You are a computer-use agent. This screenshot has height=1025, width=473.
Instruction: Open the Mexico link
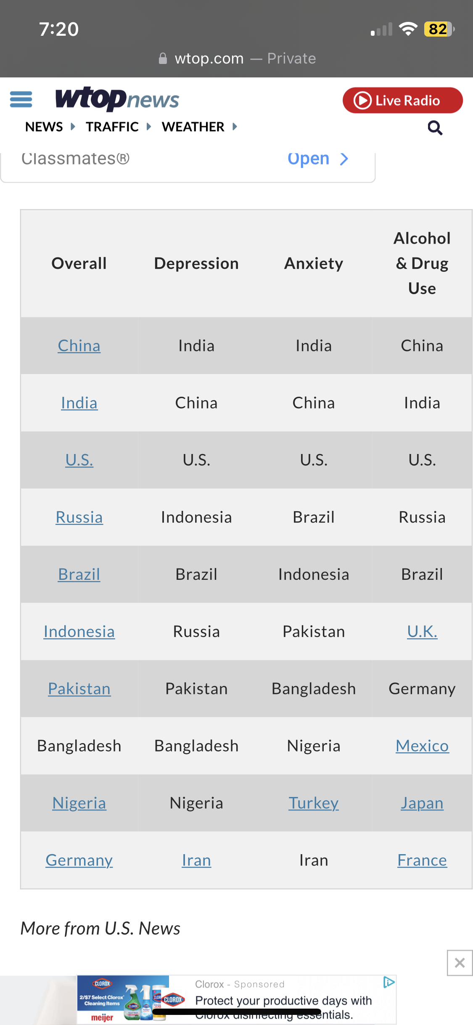[422, 746]
